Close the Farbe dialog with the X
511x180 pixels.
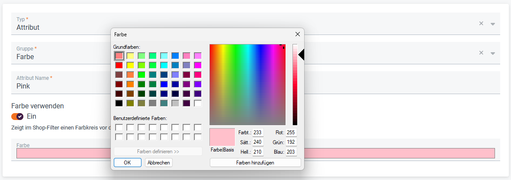coord(298,34)
